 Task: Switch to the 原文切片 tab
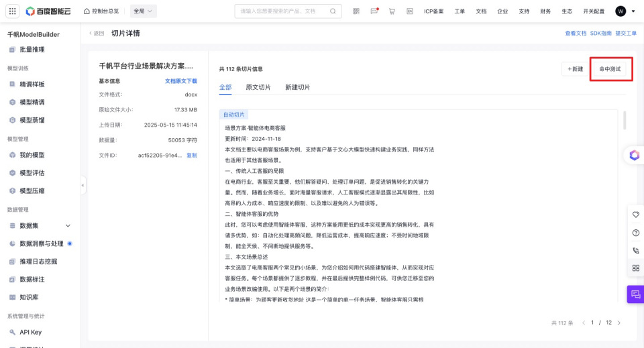click(x=258, y=87)
